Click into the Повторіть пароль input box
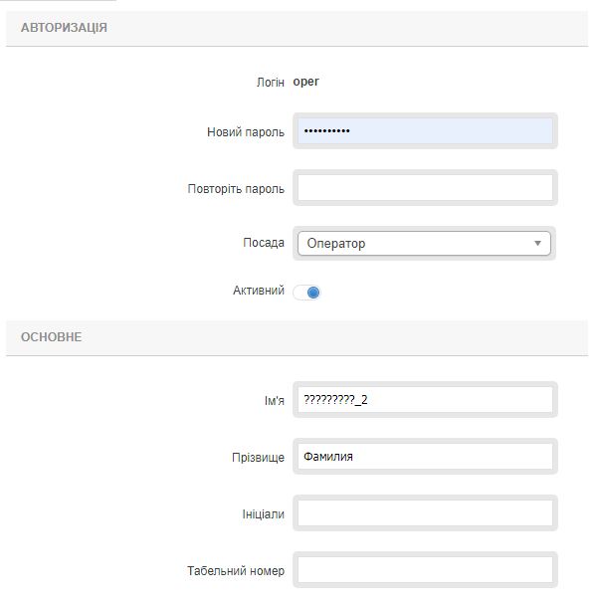Viewport: 600px width, 605px height. [x=424, y=188]
